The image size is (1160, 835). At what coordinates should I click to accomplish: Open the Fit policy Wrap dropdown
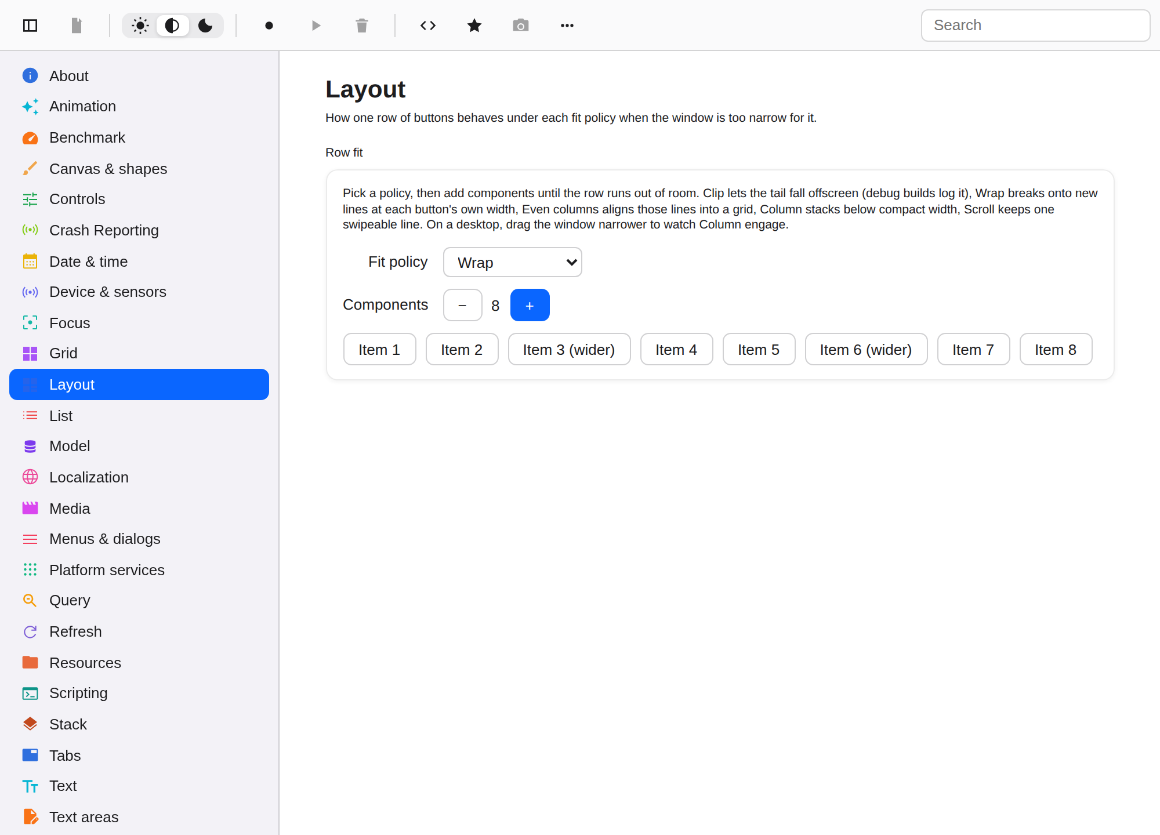point(513,262)
